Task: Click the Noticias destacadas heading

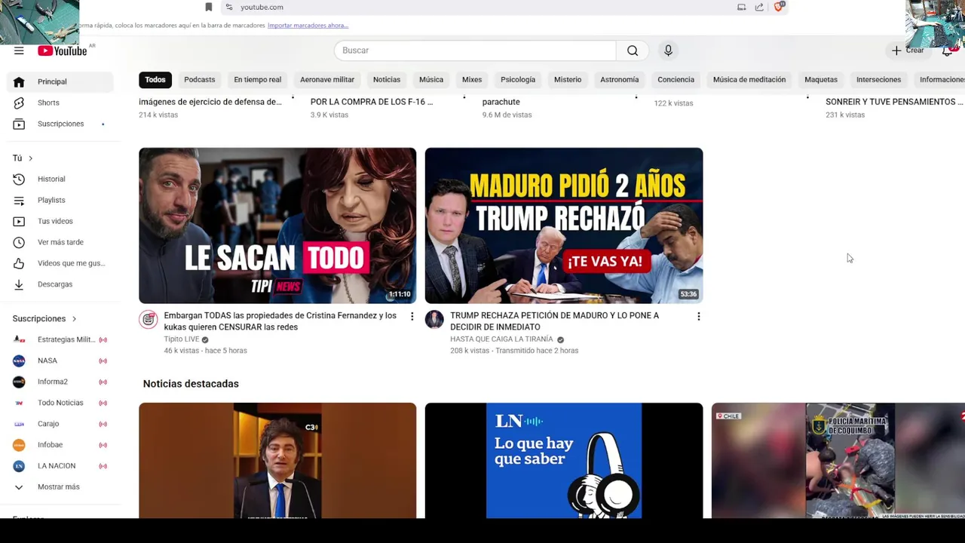Action: click(191, 384)
